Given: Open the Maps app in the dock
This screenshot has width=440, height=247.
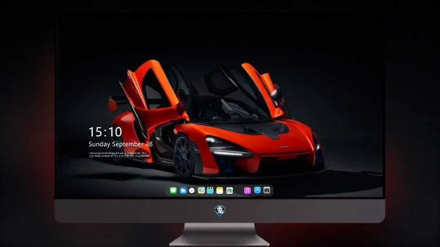Looking at the screenshot, I should [201, 190].
